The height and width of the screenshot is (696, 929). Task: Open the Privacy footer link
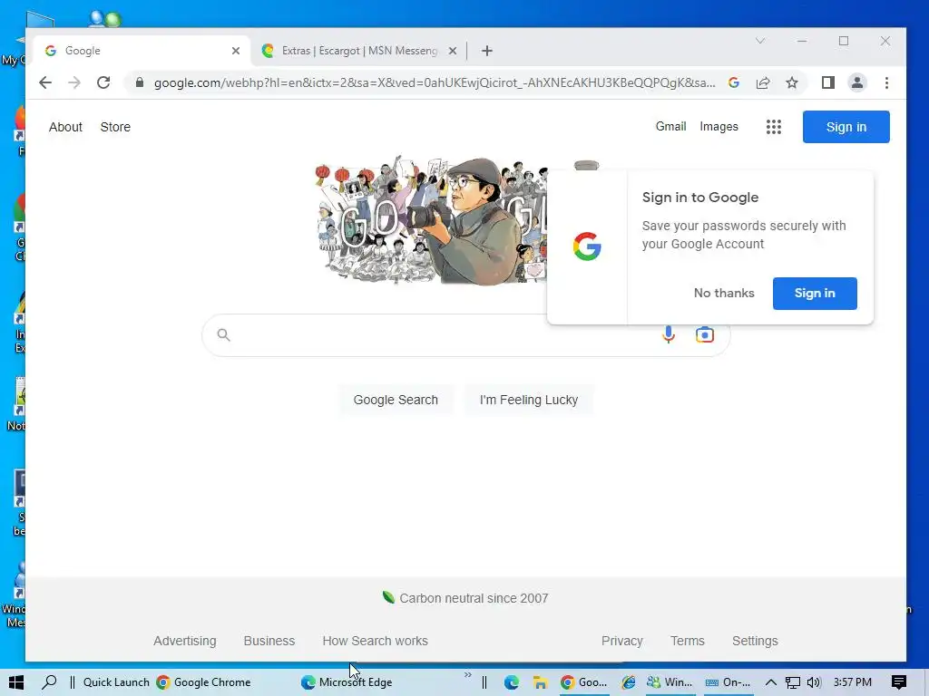tap(622, 641)
